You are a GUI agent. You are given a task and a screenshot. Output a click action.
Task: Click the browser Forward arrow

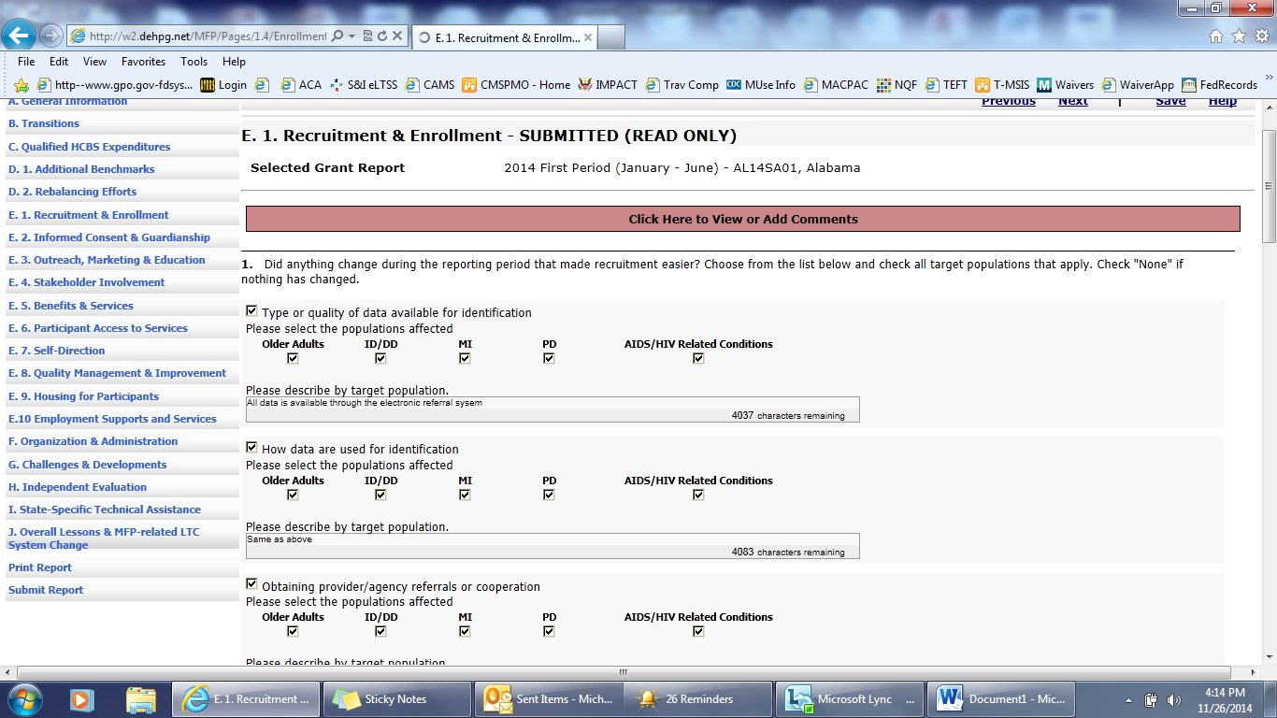coord(50,36)
